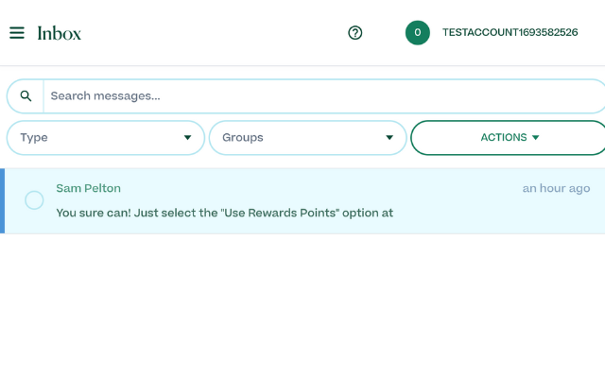Click the green account avatar circle

coord(418,33)
